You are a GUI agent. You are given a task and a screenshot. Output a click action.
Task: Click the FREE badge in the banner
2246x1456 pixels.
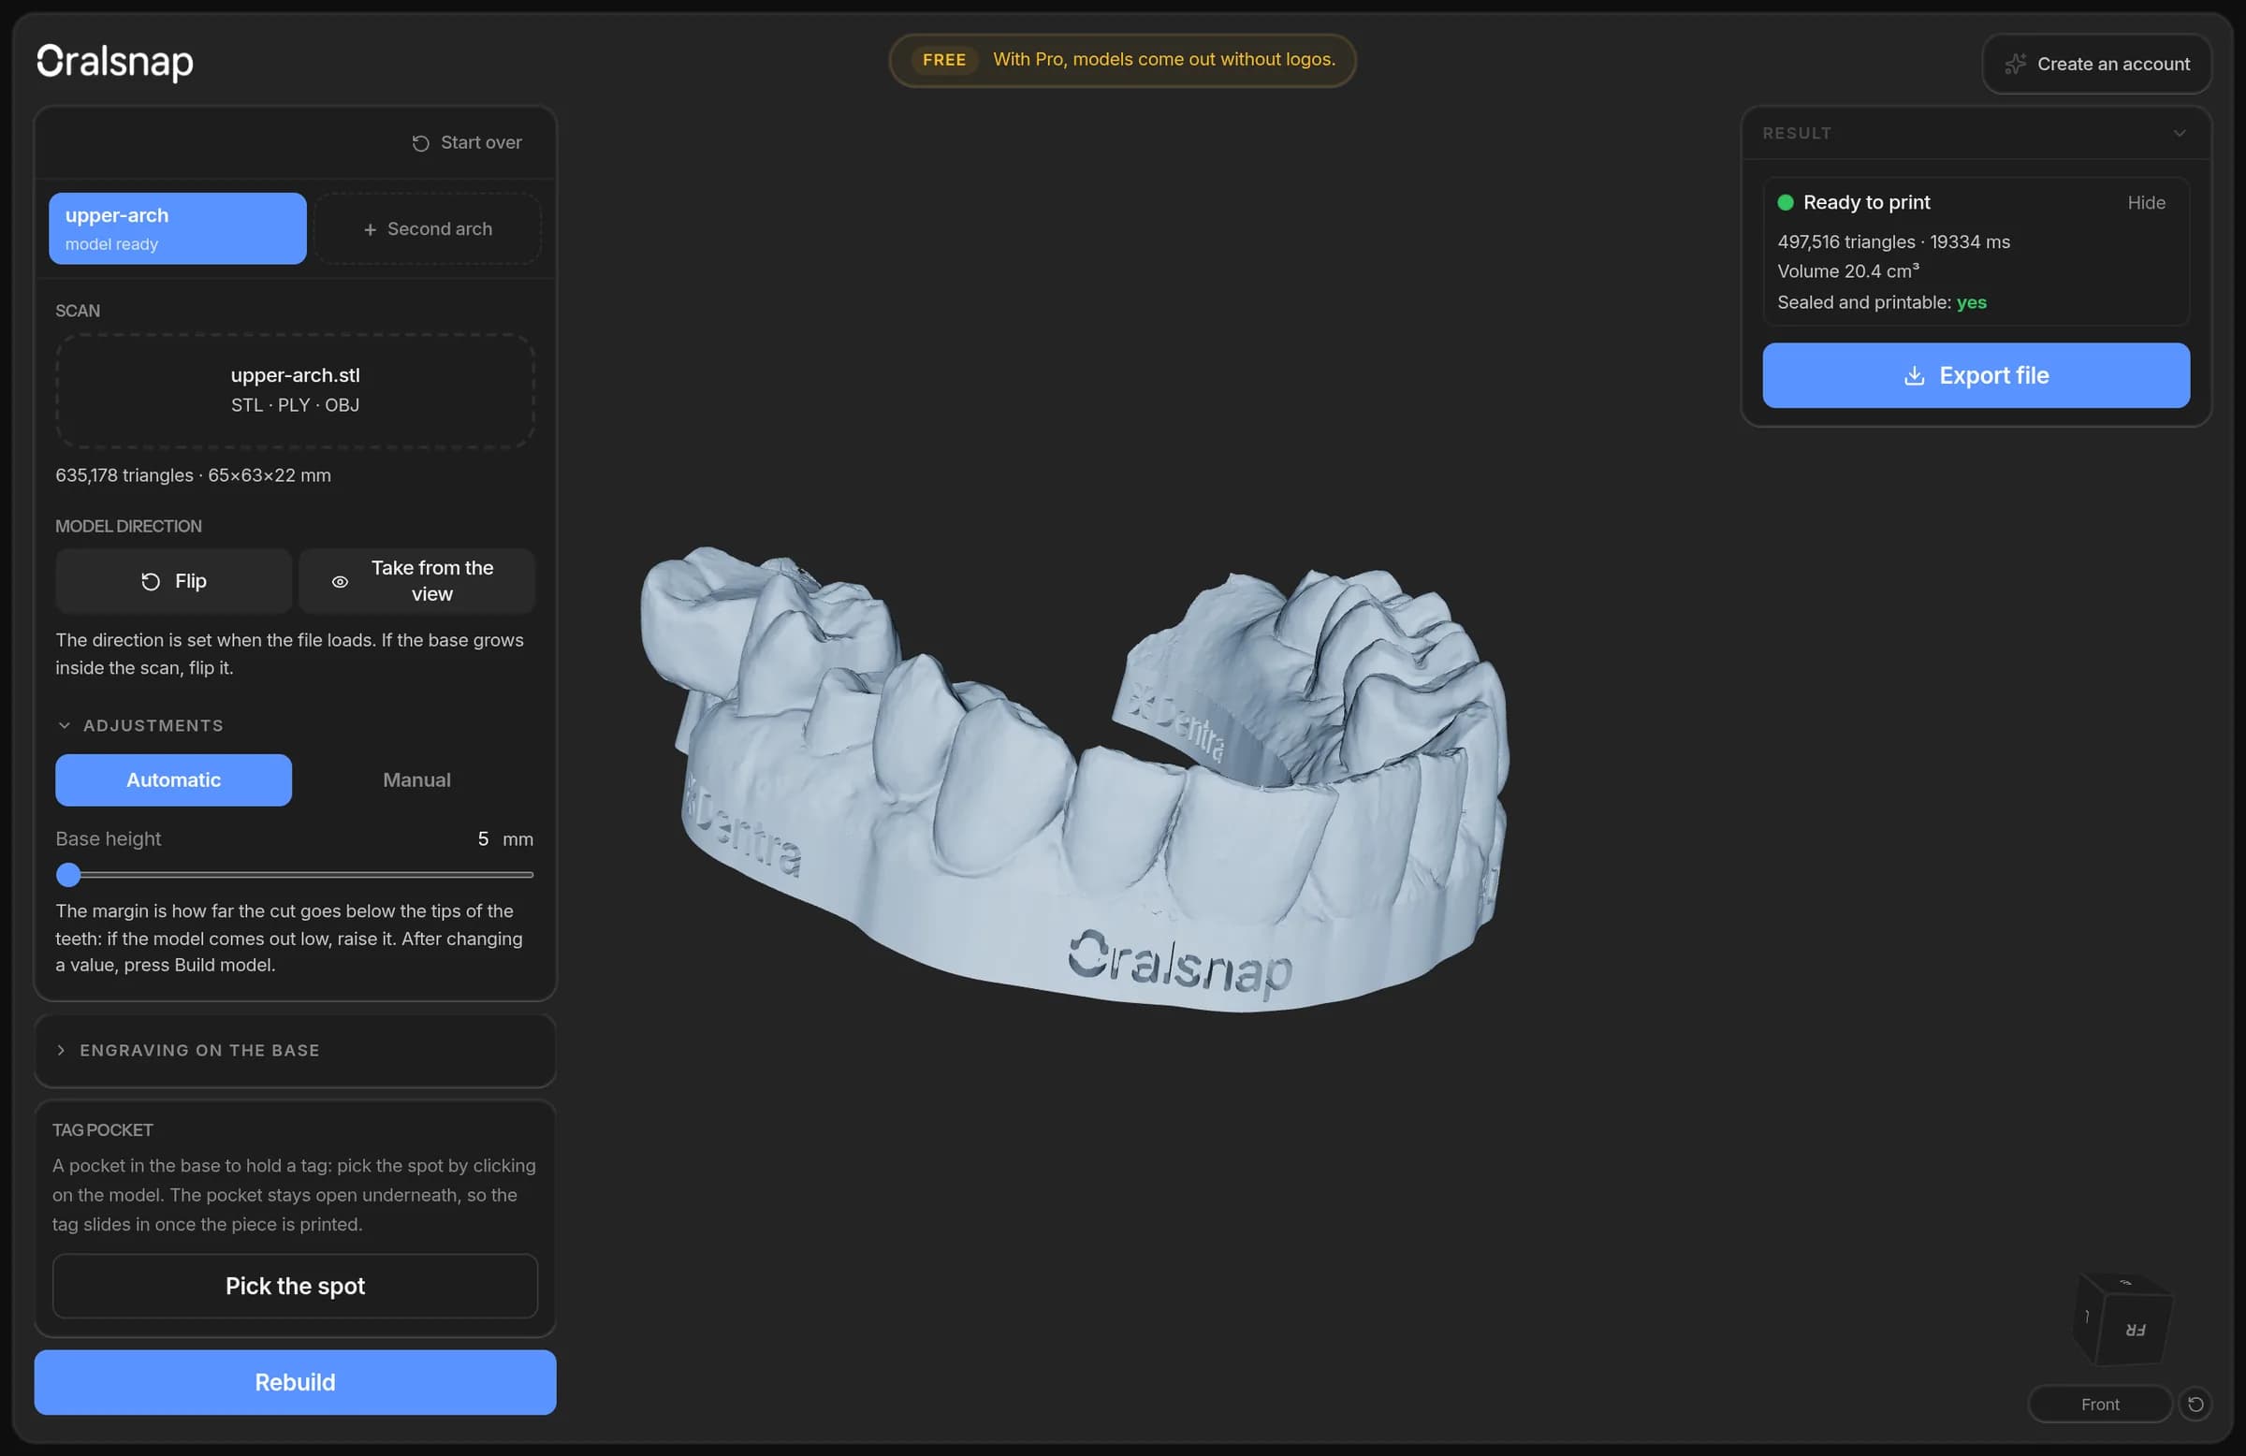pos(944,60)
